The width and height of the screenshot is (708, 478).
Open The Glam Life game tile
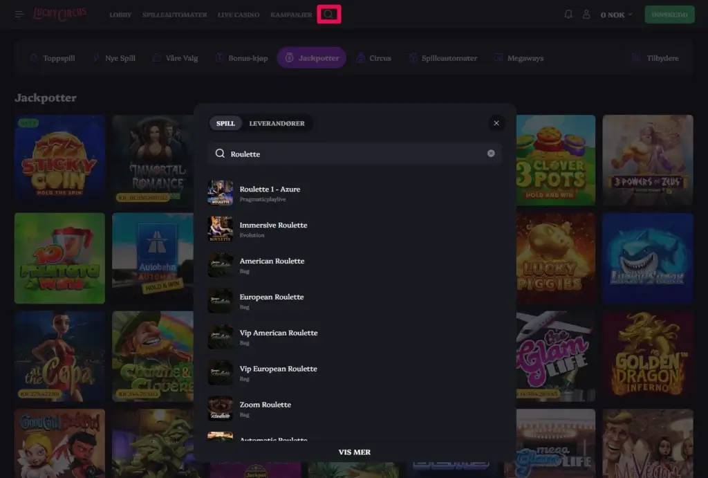pos(556,356)
